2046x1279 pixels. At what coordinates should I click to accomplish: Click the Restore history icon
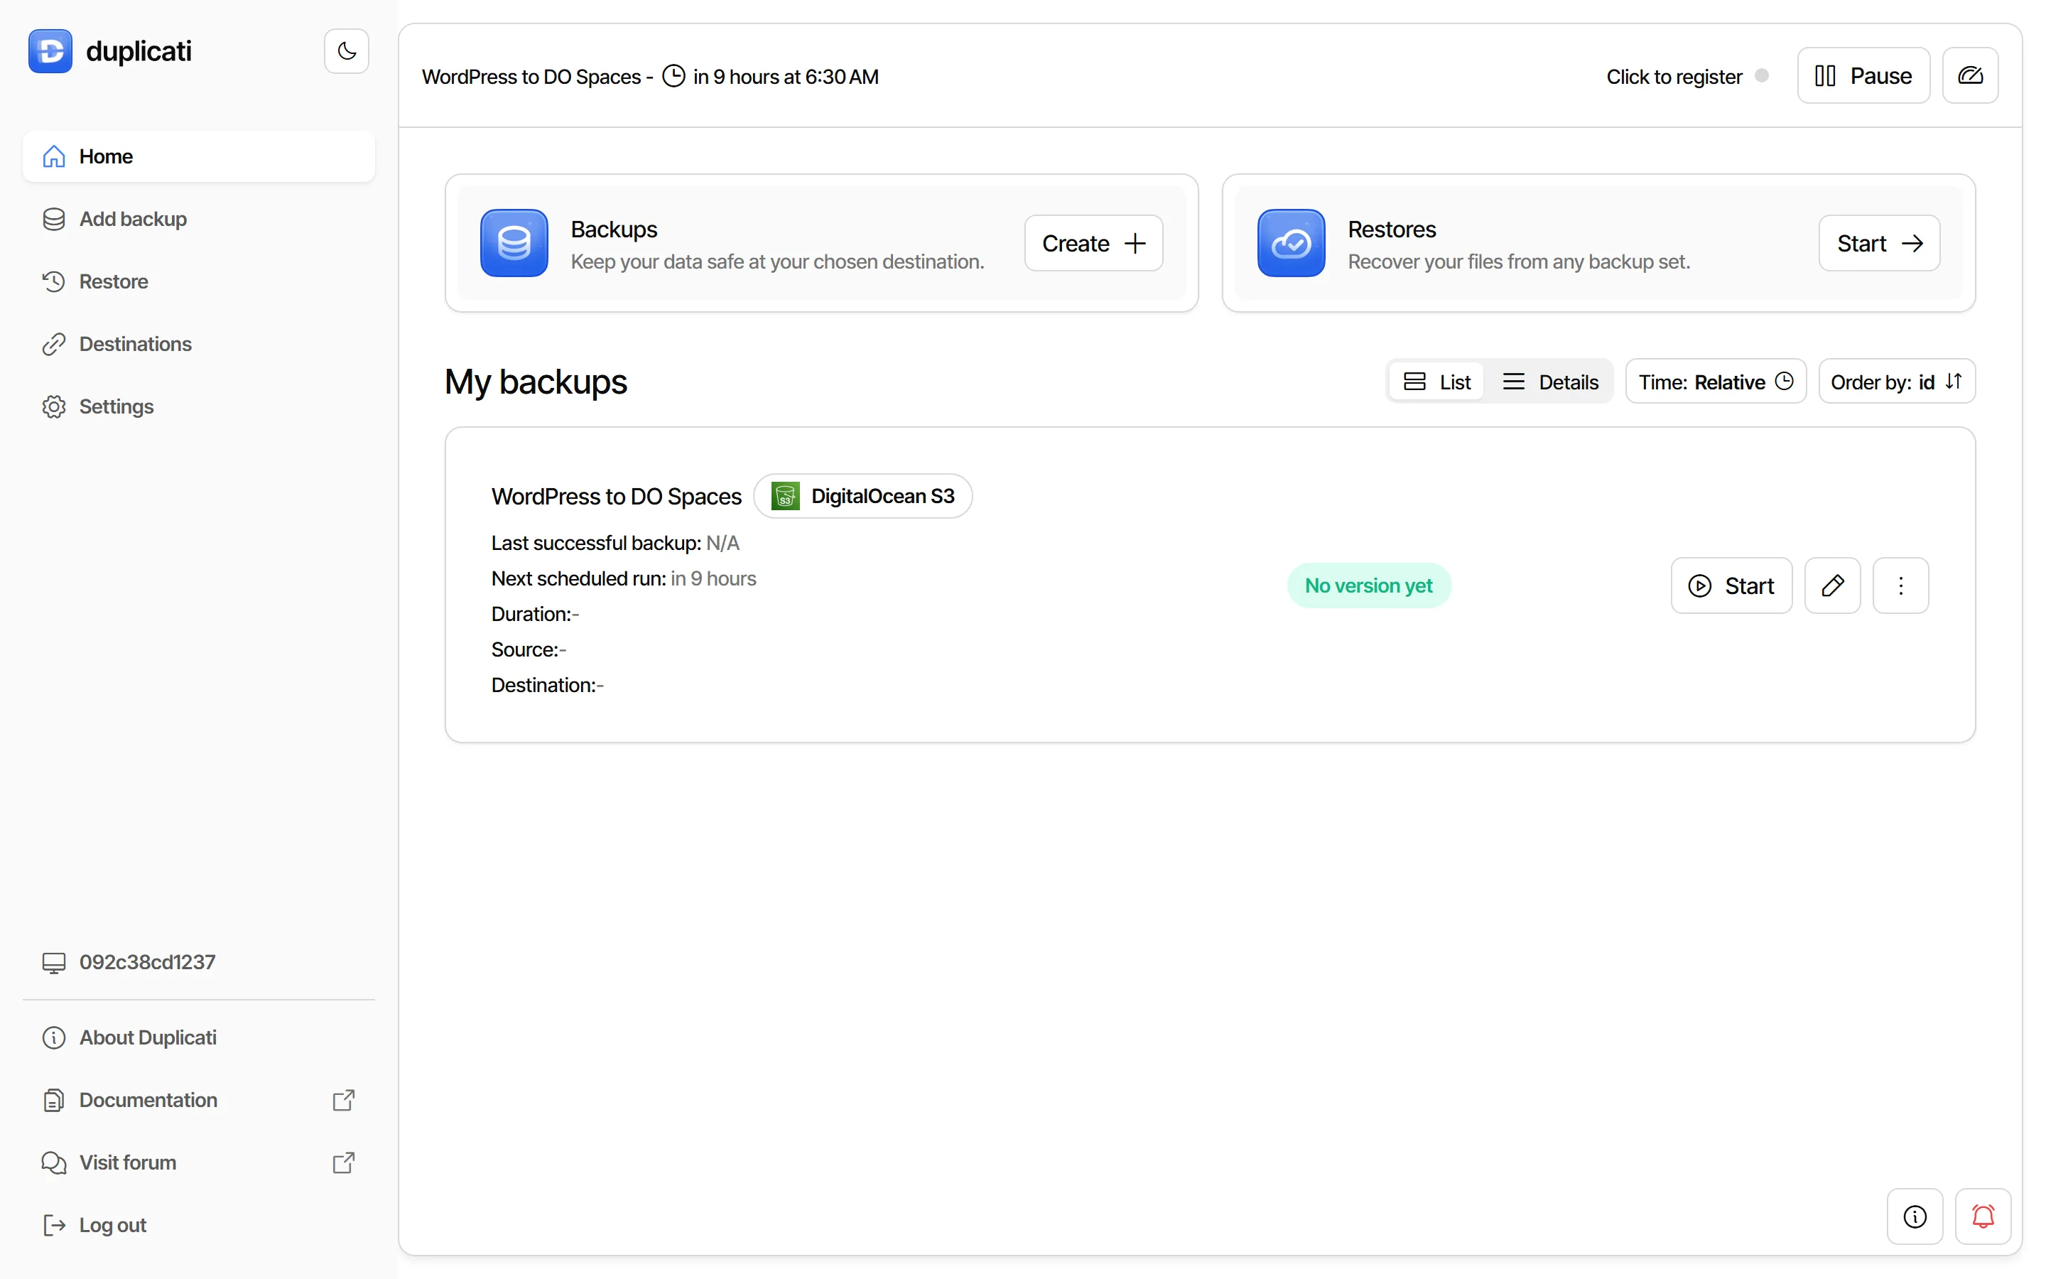(x=53, y=281)
